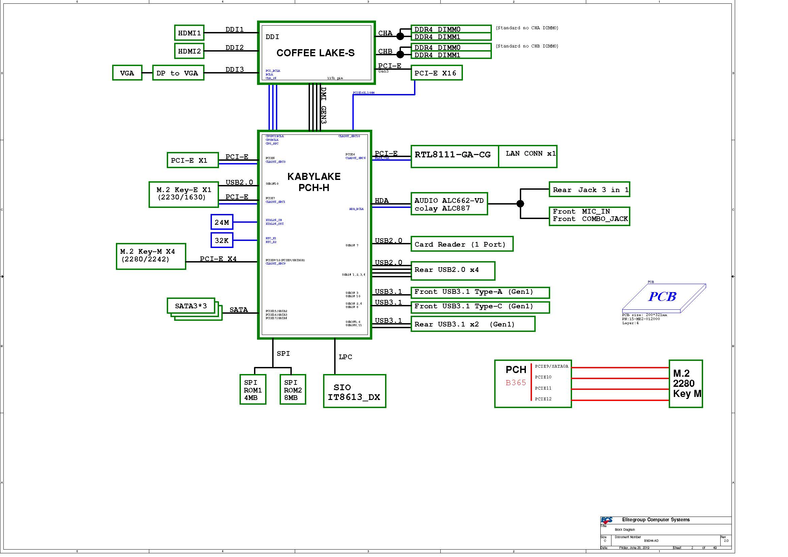Image resolution: width=788 pixels, height=557 pixels.
Task: Click the SIO IT8613_DX block
Action: coord(354,391)
